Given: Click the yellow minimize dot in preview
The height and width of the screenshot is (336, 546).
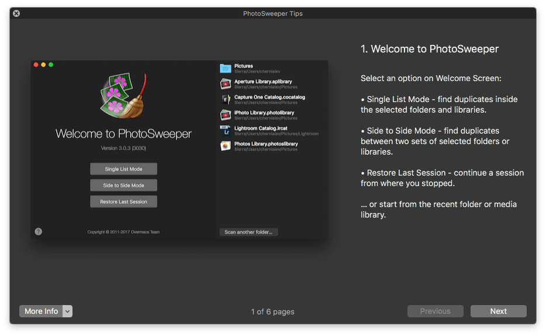Looking at the screenshot, I should coord(43,65).
